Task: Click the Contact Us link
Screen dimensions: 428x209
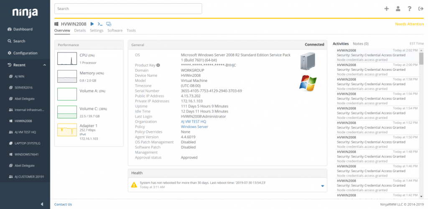Action: (x=63, y=204)
